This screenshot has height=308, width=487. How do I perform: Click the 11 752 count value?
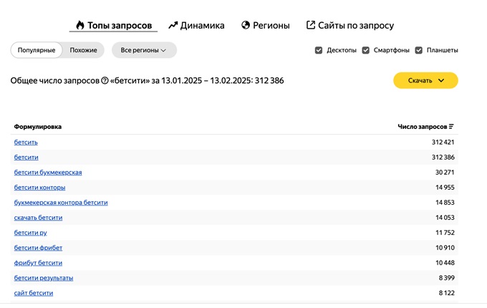tap(445, 233)
